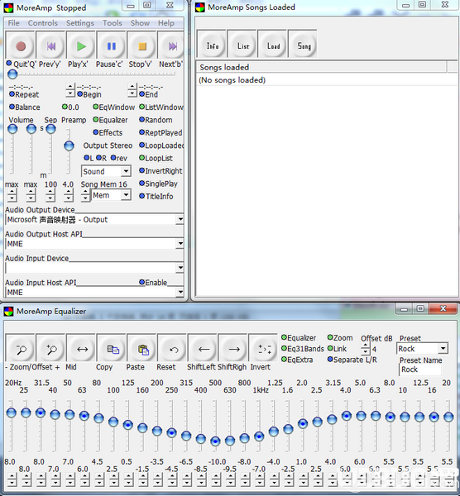Open the Sound dropdown

pos(106,171)
